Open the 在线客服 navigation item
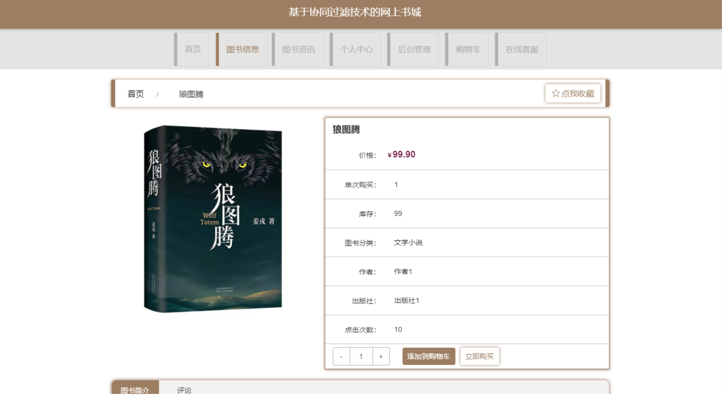The image size is (722, 395). click(521, 49)
